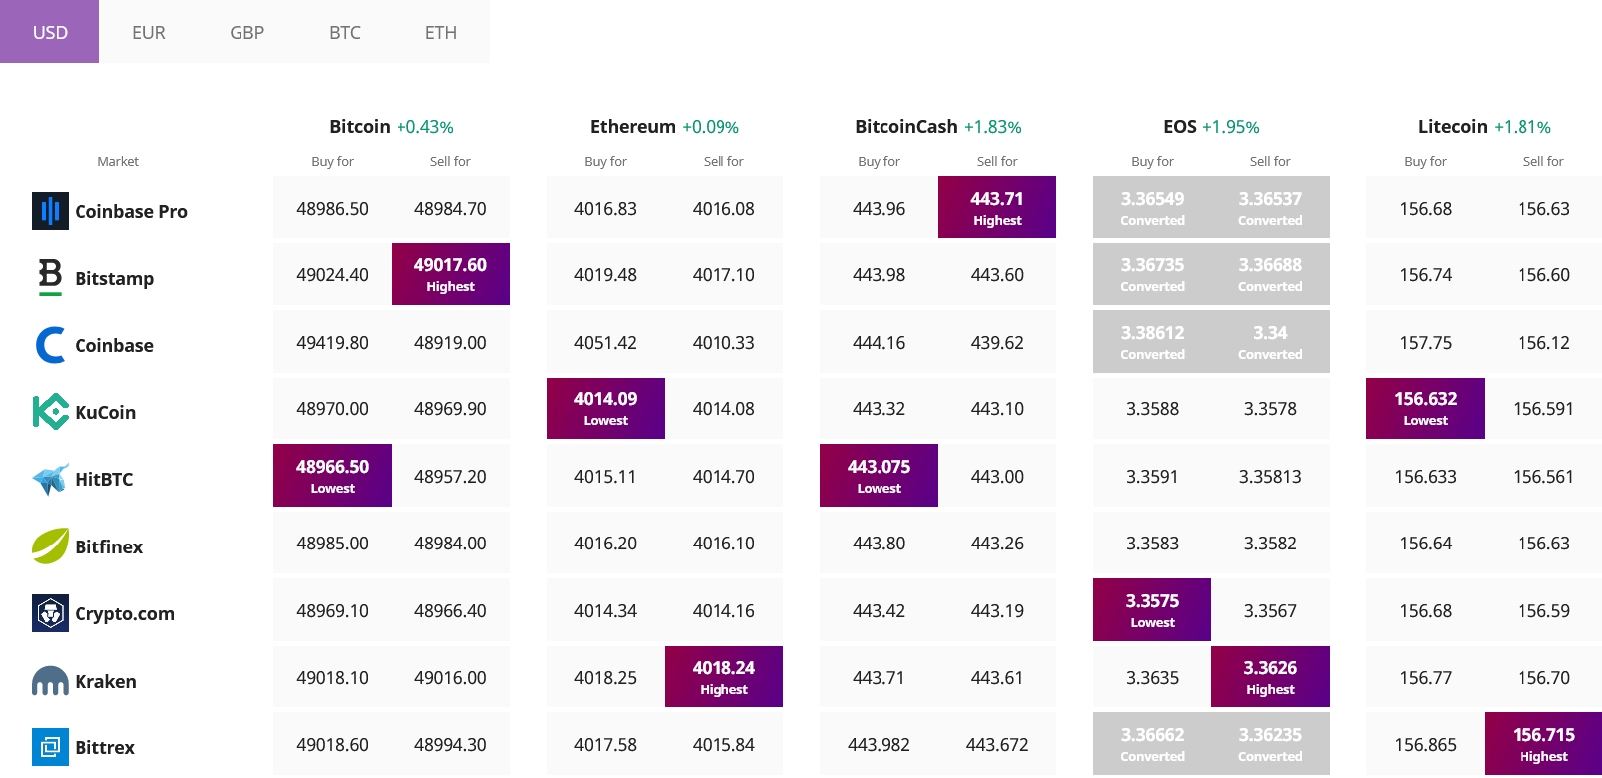Open the Kraken market name link
The image size is (1602, 778).
[x=105, y=681]
